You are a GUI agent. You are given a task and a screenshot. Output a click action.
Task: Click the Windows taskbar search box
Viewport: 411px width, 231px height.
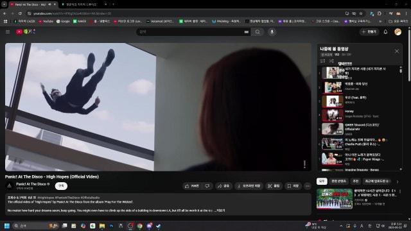(35, 226)
